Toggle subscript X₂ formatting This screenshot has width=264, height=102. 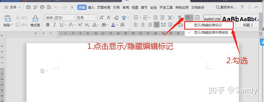click(x=87, y=25)
